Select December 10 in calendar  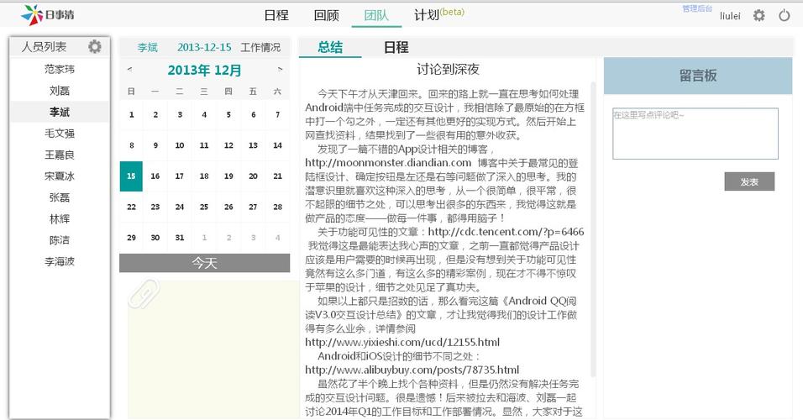click(x=180, y=145)
